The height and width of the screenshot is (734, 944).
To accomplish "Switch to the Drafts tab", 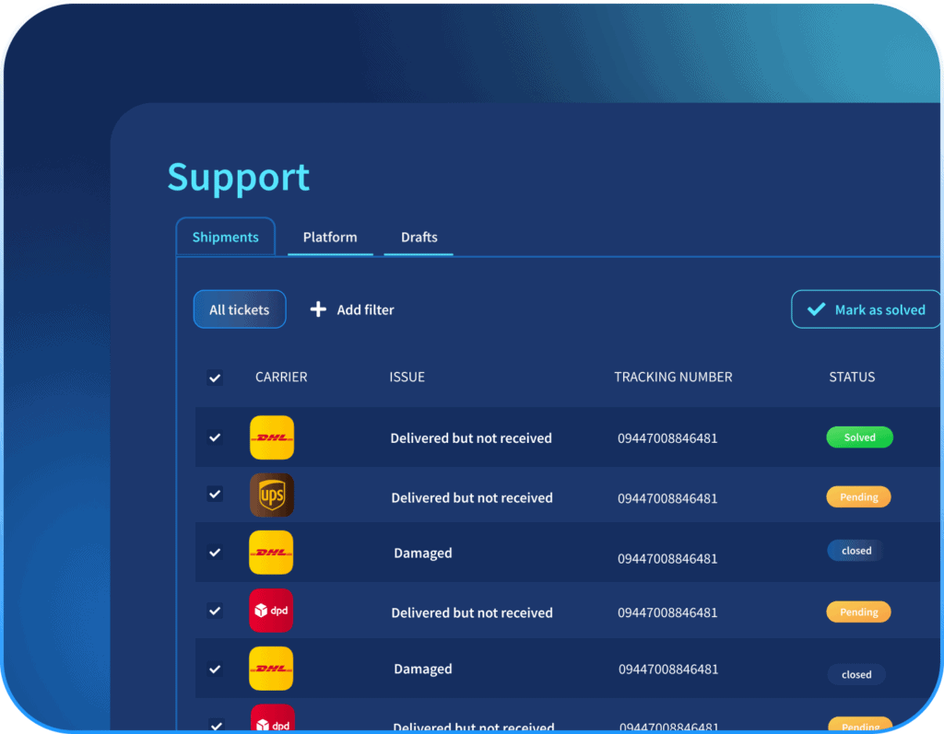I will click(x=419, y=237).
